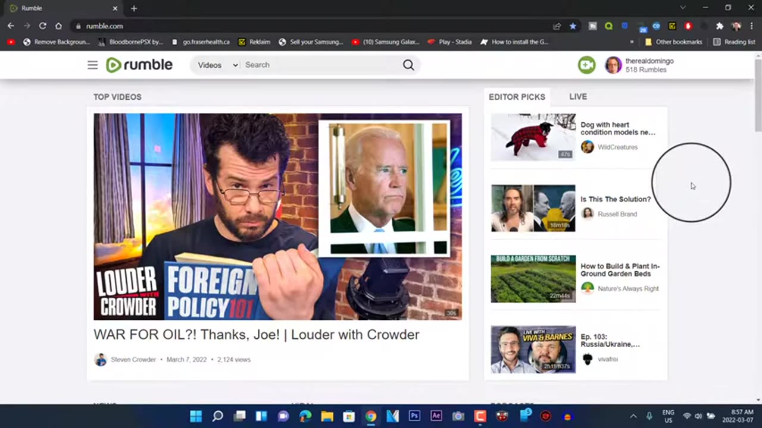Screen dimensions: 762x428
Task: Click the ENG US language indicator
Action: click(669, 416)
